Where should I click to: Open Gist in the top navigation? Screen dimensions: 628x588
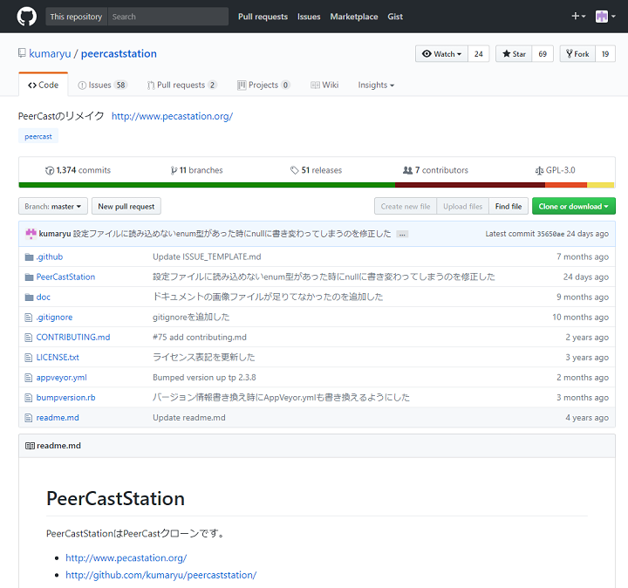coord(395,17)
